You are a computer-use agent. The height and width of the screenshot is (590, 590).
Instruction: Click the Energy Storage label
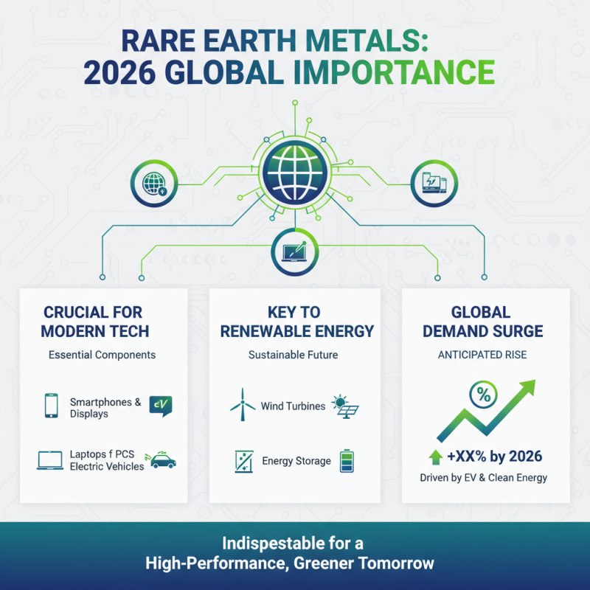[x=296, y=461]
